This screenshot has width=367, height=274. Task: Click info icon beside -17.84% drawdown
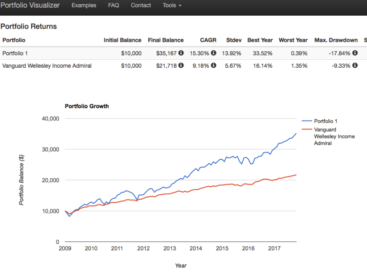click(355, 53)
